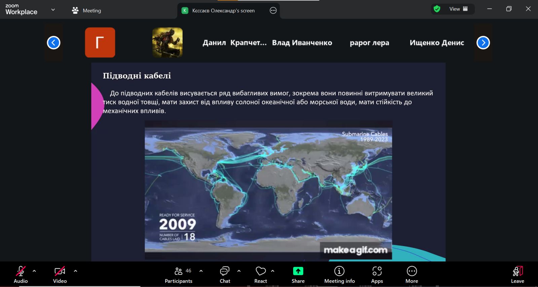The image size is (538, 287).
Task: Open the More options menu
Action: 412,275
